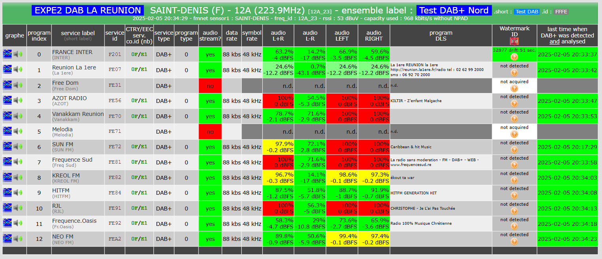Screen dimensions: 602x259
Task: Click the graph icon for RJL
Action: coord(8,208)
